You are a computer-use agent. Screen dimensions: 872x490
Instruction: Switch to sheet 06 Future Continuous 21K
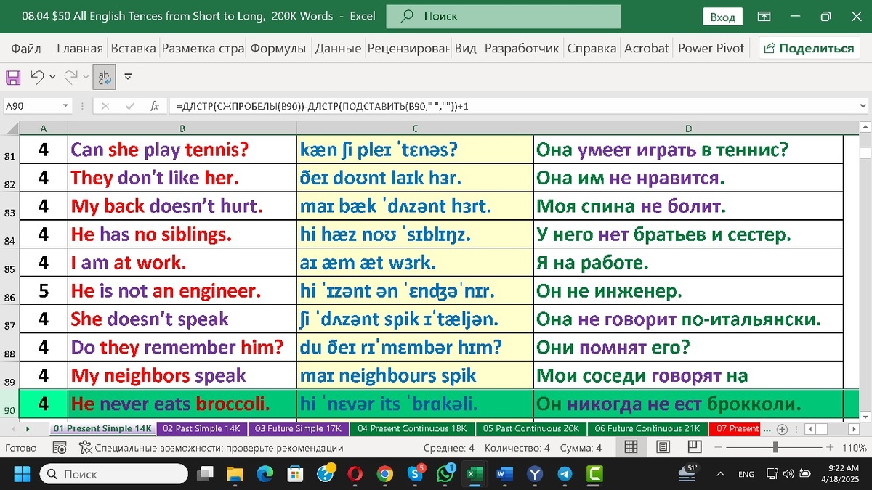click(x=647, y=428)
